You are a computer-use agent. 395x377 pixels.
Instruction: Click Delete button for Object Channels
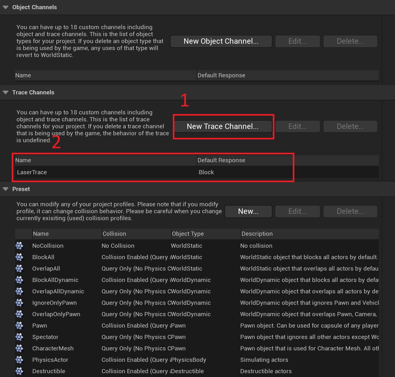click(x=350, y=41)
